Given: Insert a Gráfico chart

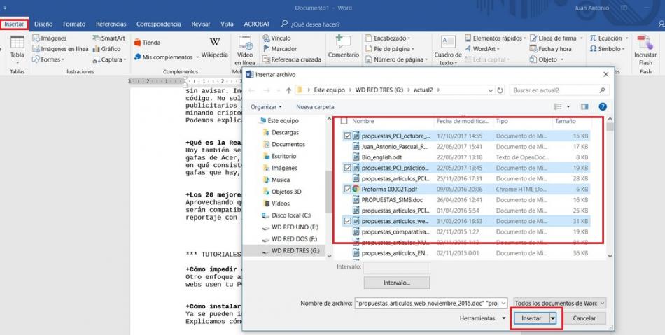Looking at the screenshot, I should click(107, 49).
